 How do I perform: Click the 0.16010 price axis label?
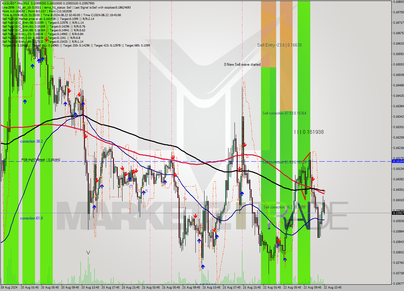(398, 200)
